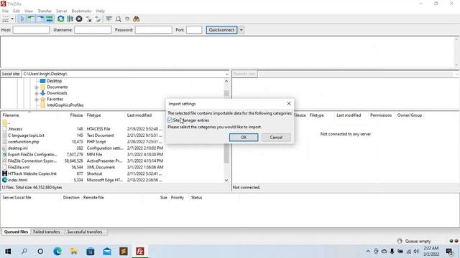The height and width of the screenshot is (258, 460).
Task: Click OK in Import settings dialog
Action: [244, 138]
